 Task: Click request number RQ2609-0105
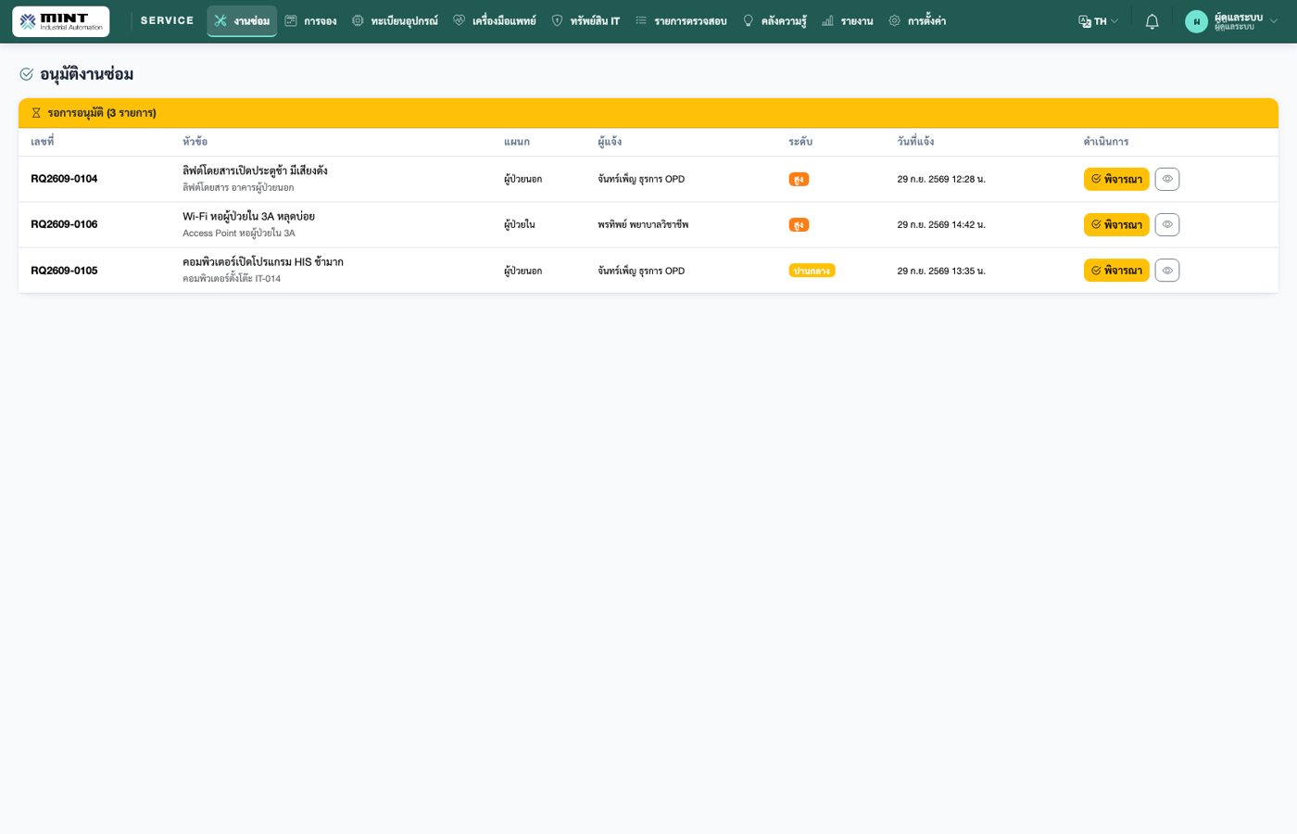[64, 271]
